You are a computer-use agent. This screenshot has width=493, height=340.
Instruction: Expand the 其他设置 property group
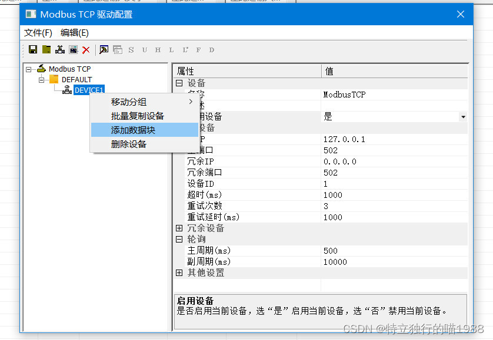tap(179, 272)
